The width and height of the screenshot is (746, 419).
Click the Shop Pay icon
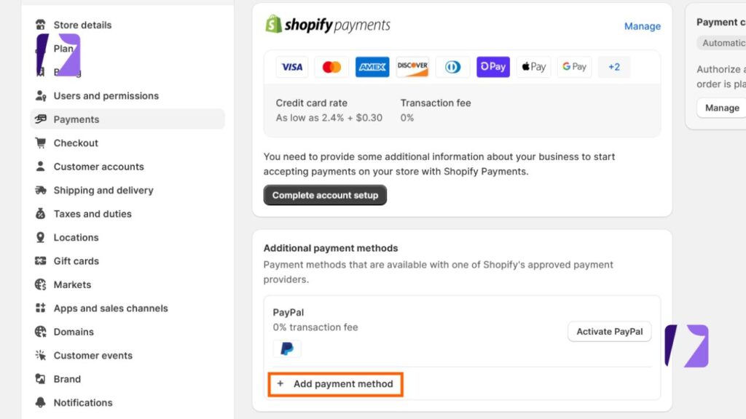pyautogui.click(x=492, y=66)
